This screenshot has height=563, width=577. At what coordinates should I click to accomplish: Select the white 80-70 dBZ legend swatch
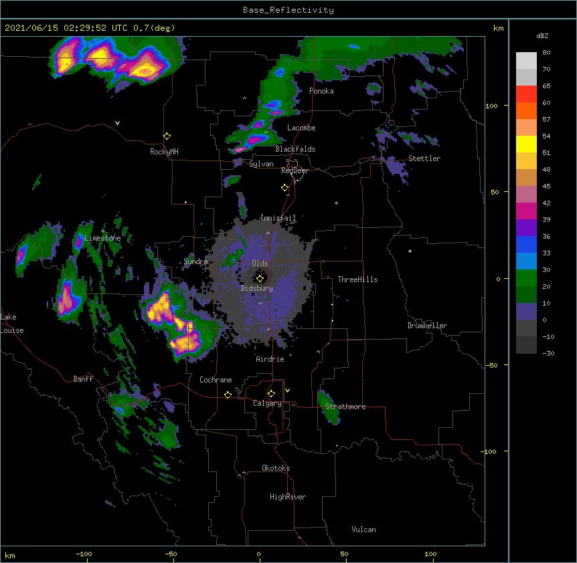[x=526, y=61]
